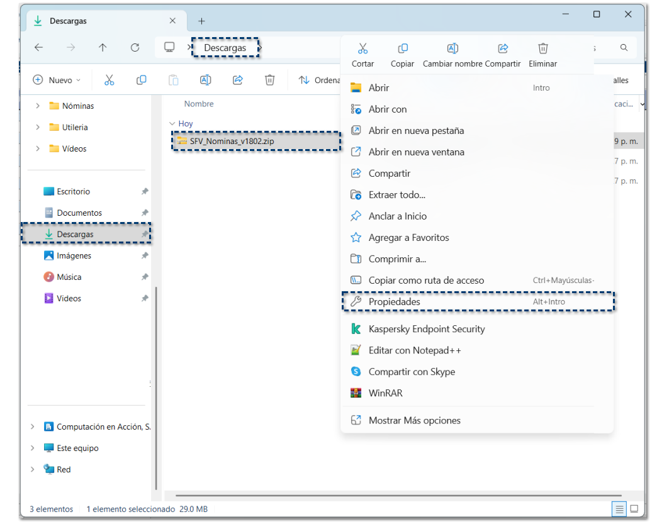Expand the Nóminas folder tree node
The width and height of the screenshot is (652, 524).
[38, 106]
